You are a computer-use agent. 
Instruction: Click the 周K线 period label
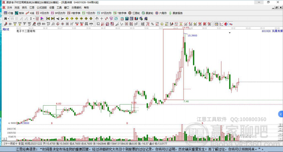pyautogui.click(x=6, y=29)
